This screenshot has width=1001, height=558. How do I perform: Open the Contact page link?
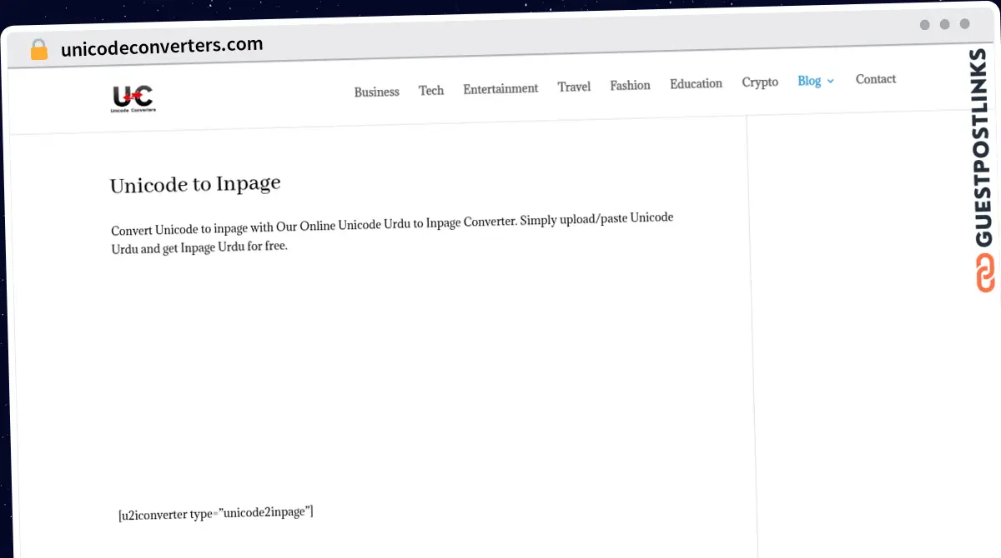tap(875, 79)
